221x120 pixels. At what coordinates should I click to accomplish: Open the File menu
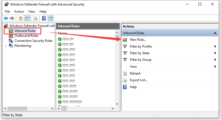(7, 12)
